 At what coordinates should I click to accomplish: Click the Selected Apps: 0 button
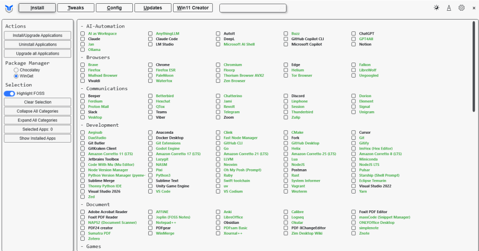click(37, 129)
